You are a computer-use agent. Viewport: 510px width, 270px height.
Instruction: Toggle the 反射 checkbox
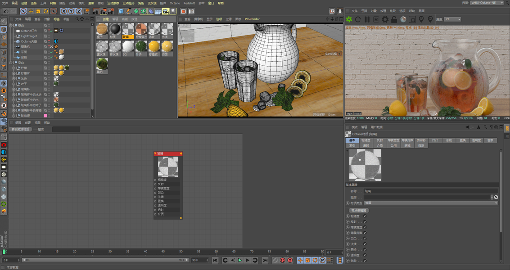click(365, 221)
